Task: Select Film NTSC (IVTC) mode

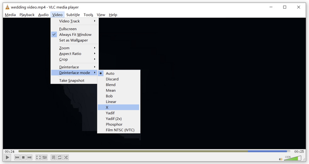Action: (x=119, y=130)
